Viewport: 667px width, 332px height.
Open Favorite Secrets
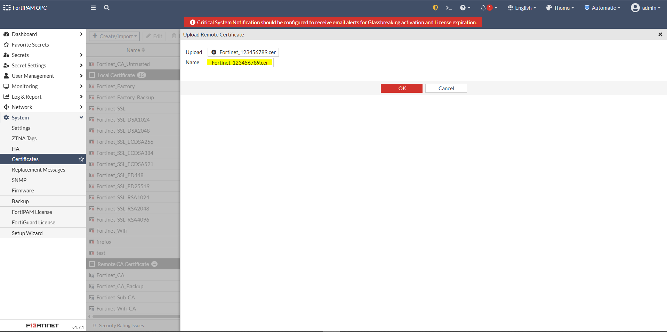tap(43, 44)
